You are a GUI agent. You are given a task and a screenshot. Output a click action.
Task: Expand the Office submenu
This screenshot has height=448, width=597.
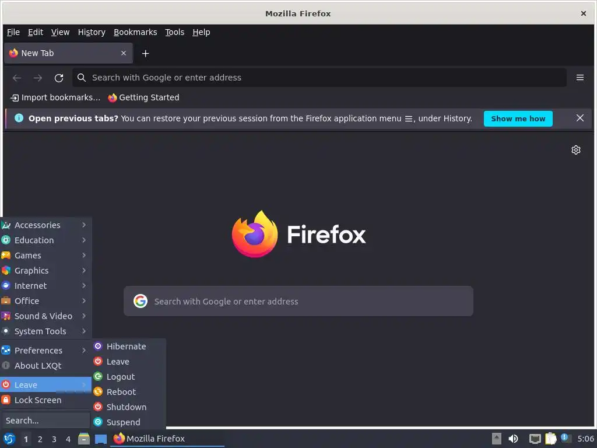click(45, 301)
